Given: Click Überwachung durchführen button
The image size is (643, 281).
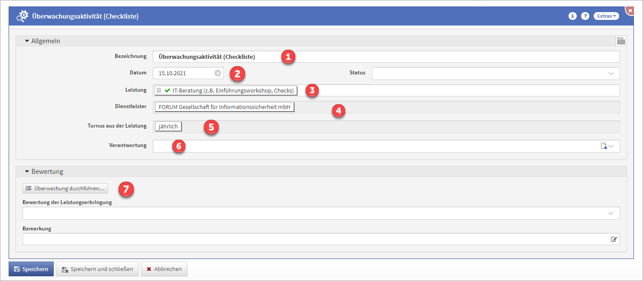Looking at the screenshot, I should pyautogui.click(x=65, y=188).
